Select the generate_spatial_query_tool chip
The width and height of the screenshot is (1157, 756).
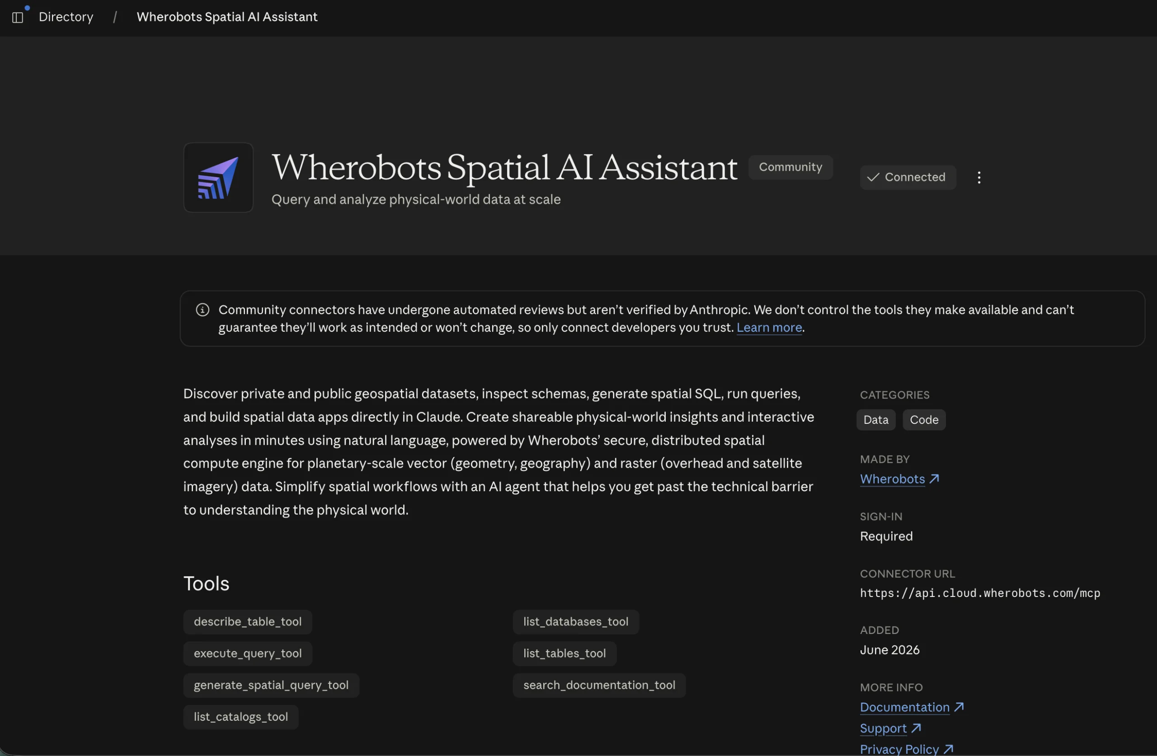(271, 685)
